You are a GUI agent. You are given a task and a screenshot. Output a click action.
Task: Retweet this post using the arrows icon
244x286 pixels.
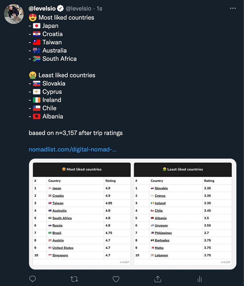(74, 279)
